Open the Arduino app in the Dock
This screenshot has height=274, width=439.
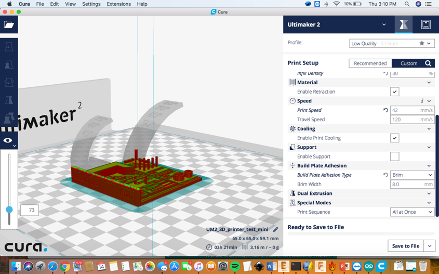pyautogui.click(x=369, y=266)
